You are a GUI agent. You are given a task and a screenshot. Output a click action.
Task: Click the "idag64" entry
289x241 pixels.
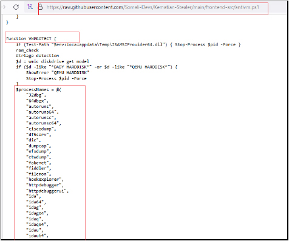coord(37,213)
